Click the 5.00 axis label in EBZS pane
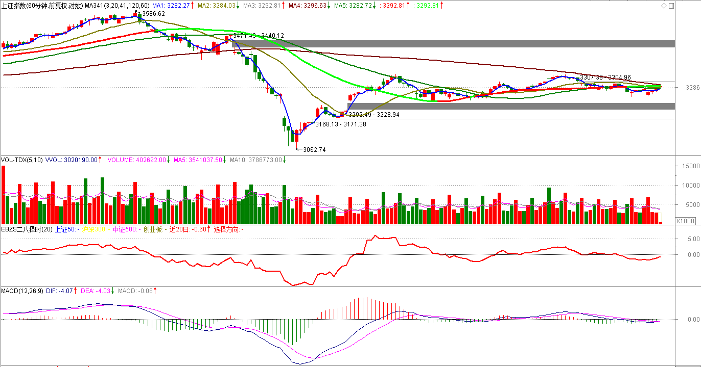The width and height of the screenshot is (701, 367). click(693, 239)
